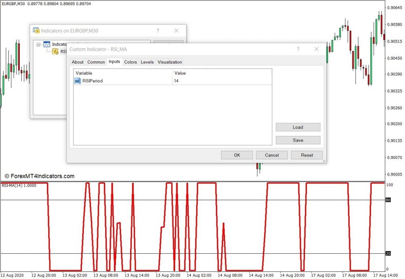Click the 13 Aug 14:00 time label
Viewport: 405px width, 279px height.
coord(137,275)
